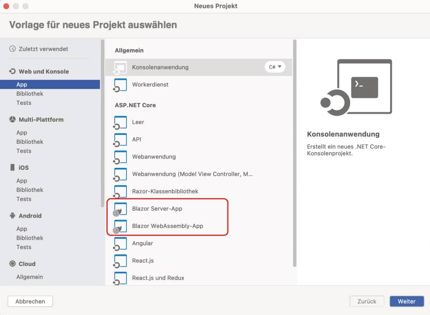
Task: Choose the Leer template label
Action: point(138,122)
